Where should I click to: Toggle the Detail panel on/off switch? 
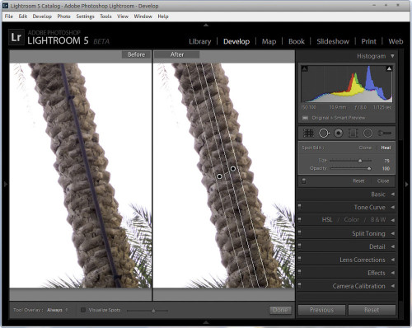coord(300,246)
